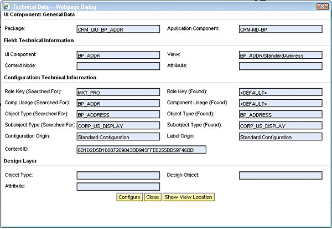Click the Close button beside Configure
Viewport: 332px width, 229px height.
tap(153, 197)
